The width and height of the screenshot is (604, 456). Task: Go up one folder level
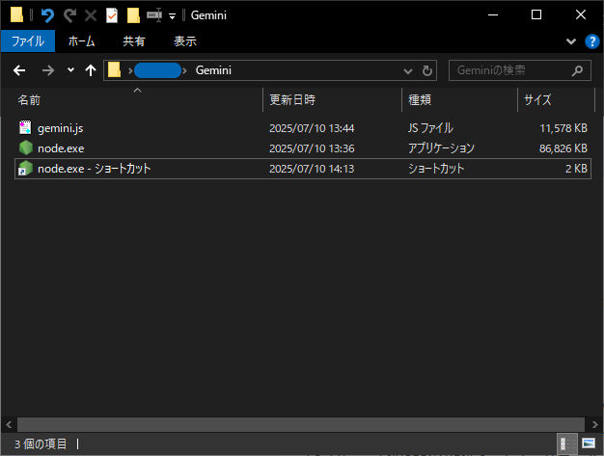[91, 70]
